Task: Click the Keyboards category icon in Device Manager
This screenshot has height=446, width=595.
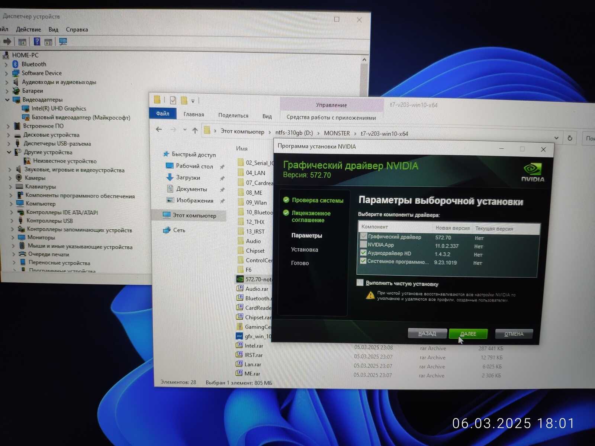Action: [x=20, y=187]
